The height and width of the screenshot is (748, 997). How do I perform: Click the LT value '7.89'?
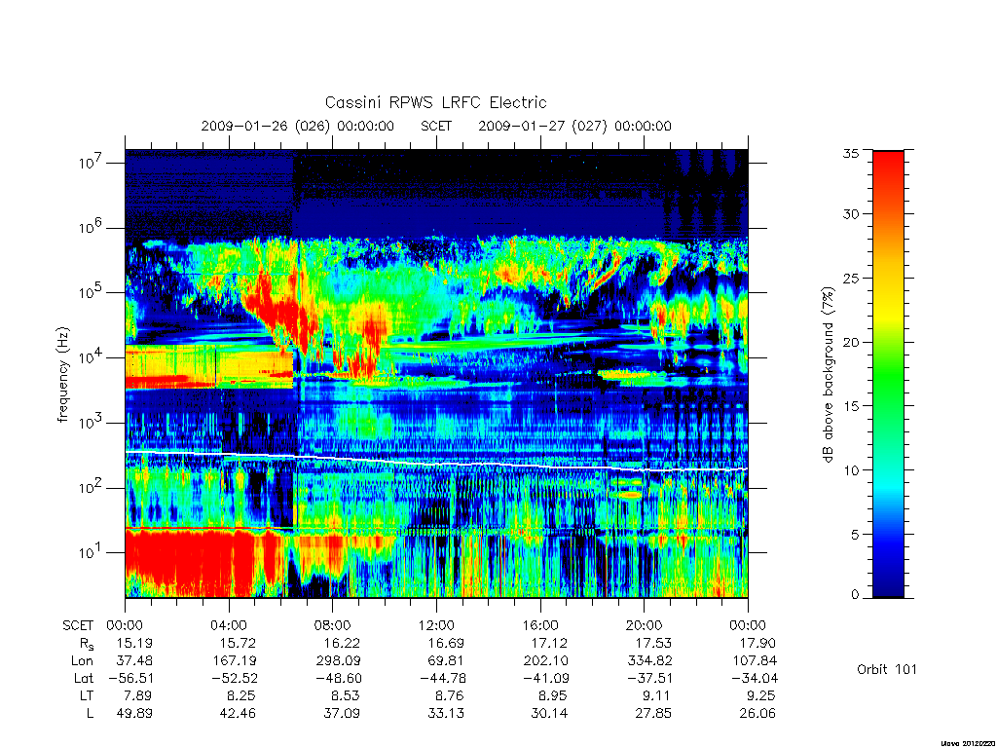pyautogui.click(x=139, y=695)
